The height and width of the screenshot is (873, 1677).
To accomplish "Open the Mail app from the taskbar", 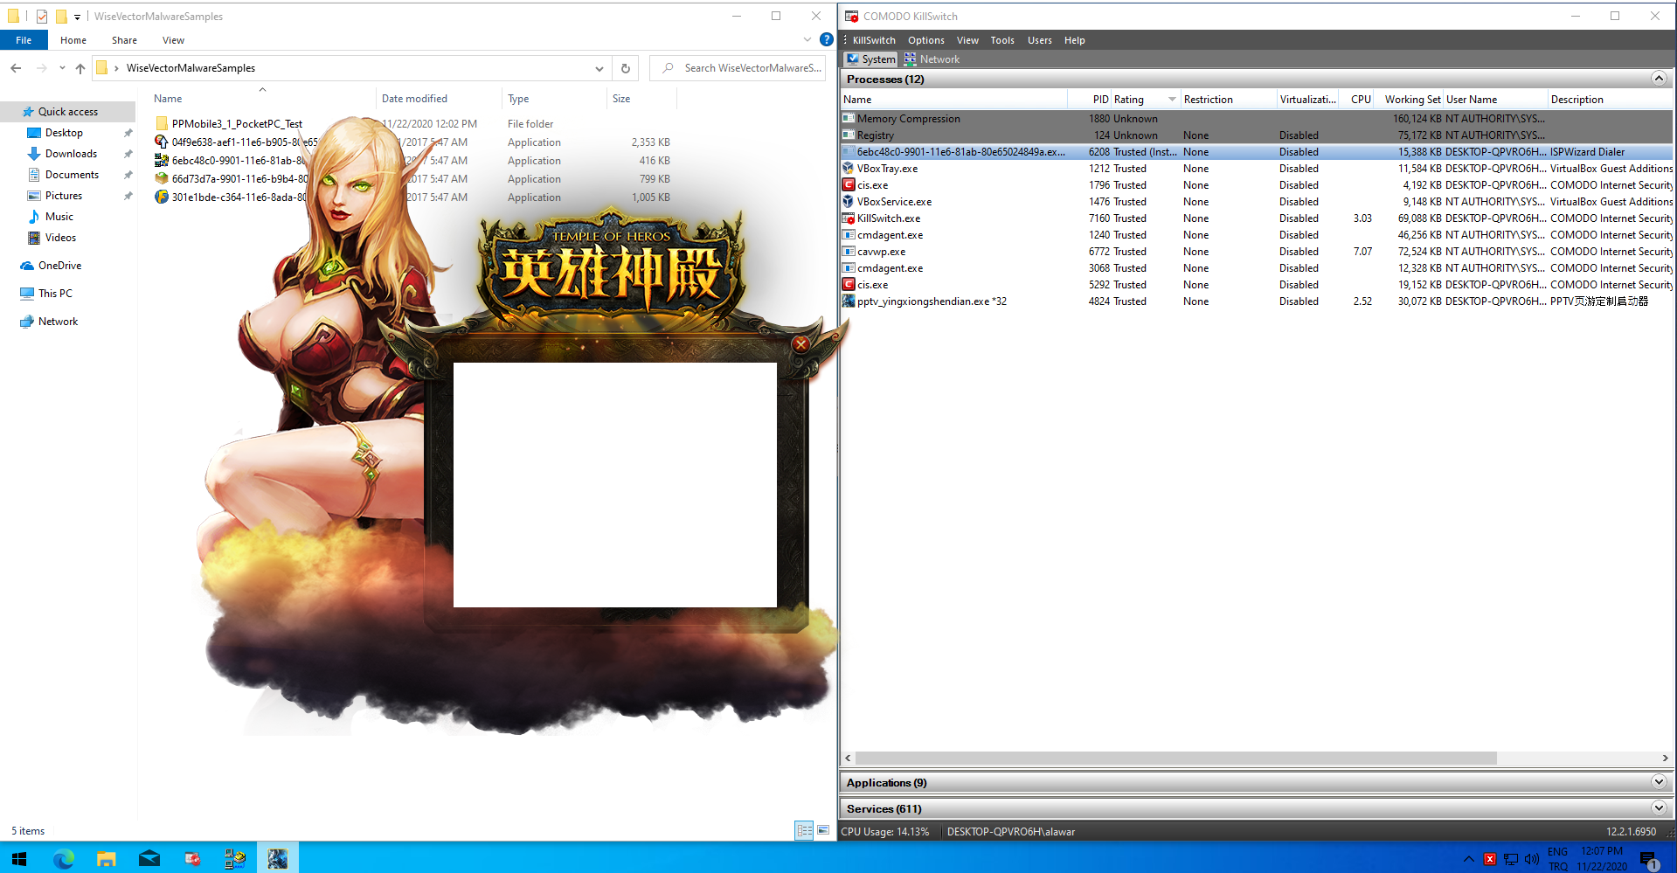I will [x=149, y=859].
